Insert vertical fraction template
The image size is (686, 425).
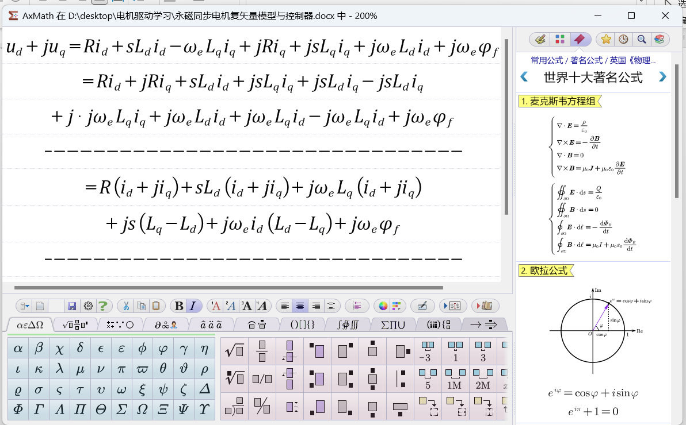[x=262, y=351]
